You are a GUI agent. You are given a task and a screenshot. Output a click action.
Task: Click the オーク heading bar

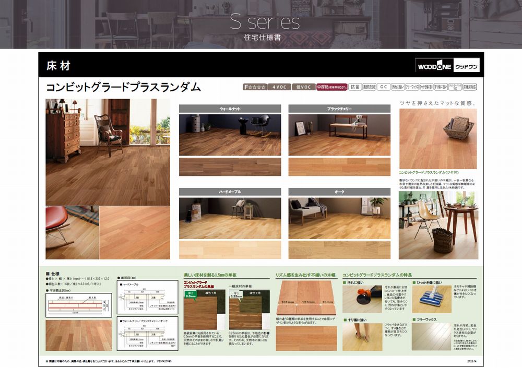tap(339, 192)
